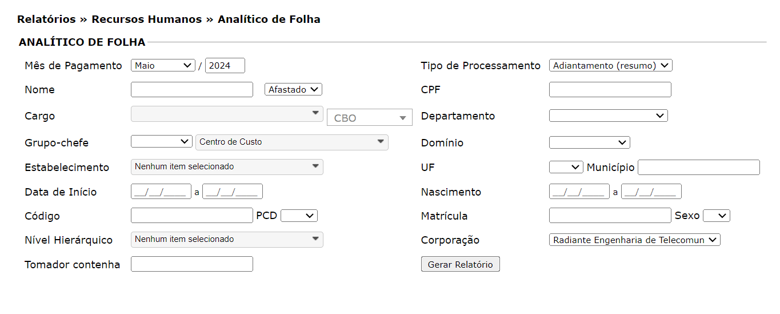This screenshot has width=780, height=314.
Task: Open the Corporação dropdown
Action: pos(634,240)
